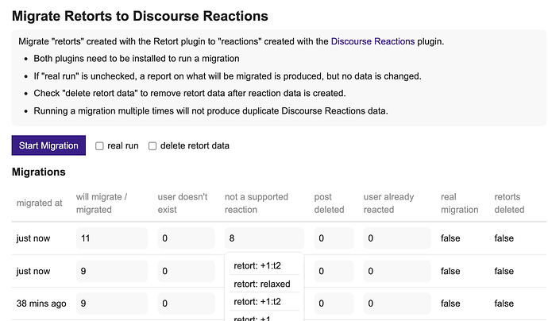Screen dimensions: 548x321
Task: Open the Discourse Reactions plugin link
Action: click(x=372, y=41)
